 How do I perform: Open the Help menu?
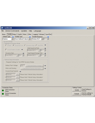30,31
